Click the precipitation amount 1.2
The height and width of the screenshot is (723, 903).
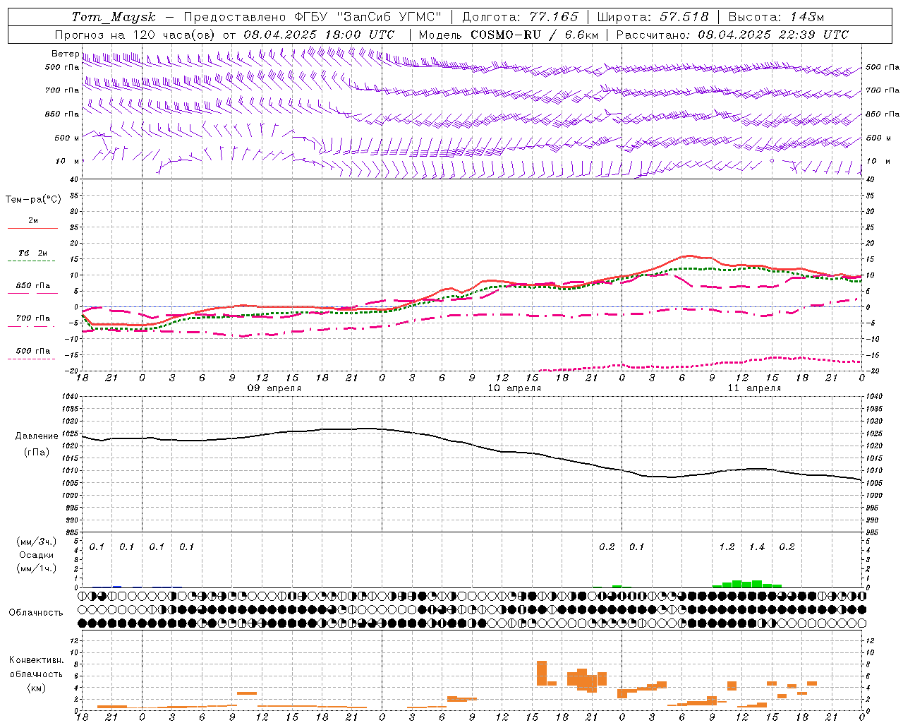[x=727, y=546]
